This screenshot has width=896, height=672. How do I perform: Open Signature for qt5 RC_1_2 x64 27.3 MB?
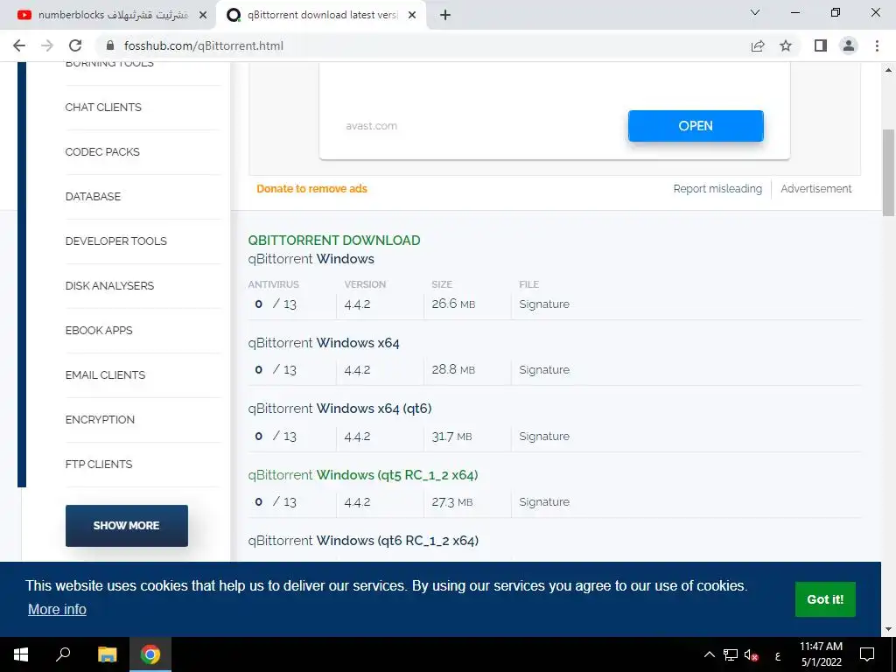544,501
